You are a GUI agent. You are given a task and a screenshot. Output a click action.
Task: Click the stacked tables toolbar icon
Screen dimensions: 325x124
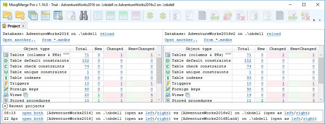[x=33, y=15]
